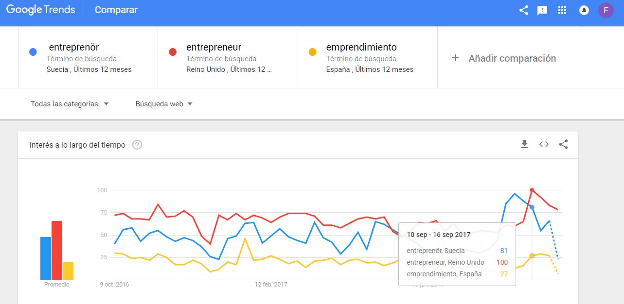Viewport: 624px width, 304px height.
Task: Expand the Todas las categorías dropdown
Action: coord(70,104)
